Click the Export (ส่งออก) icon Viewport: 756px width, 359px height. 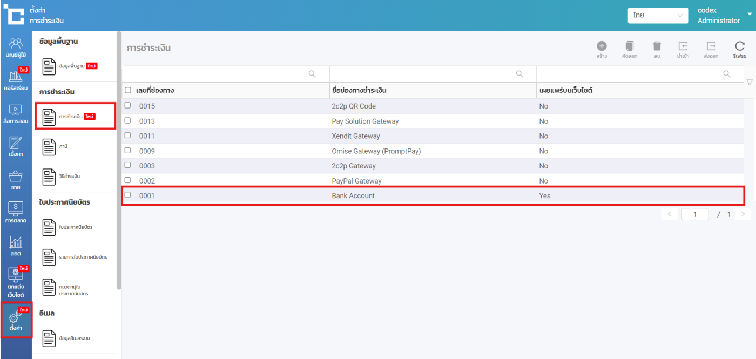711,46
